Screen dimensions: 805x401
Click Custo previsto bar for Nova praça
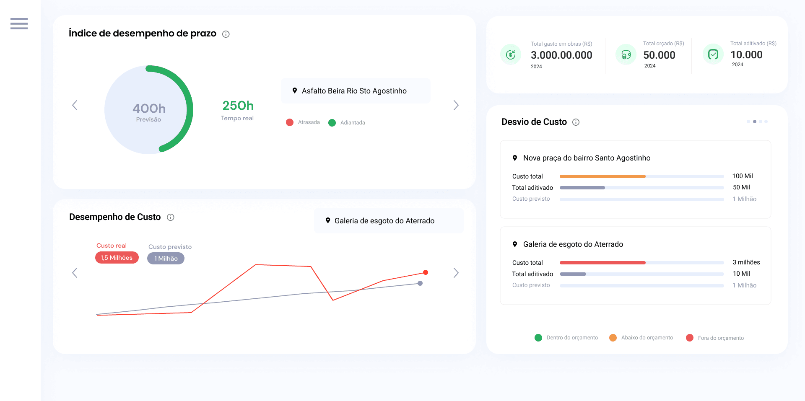click(x=642, y=199)
